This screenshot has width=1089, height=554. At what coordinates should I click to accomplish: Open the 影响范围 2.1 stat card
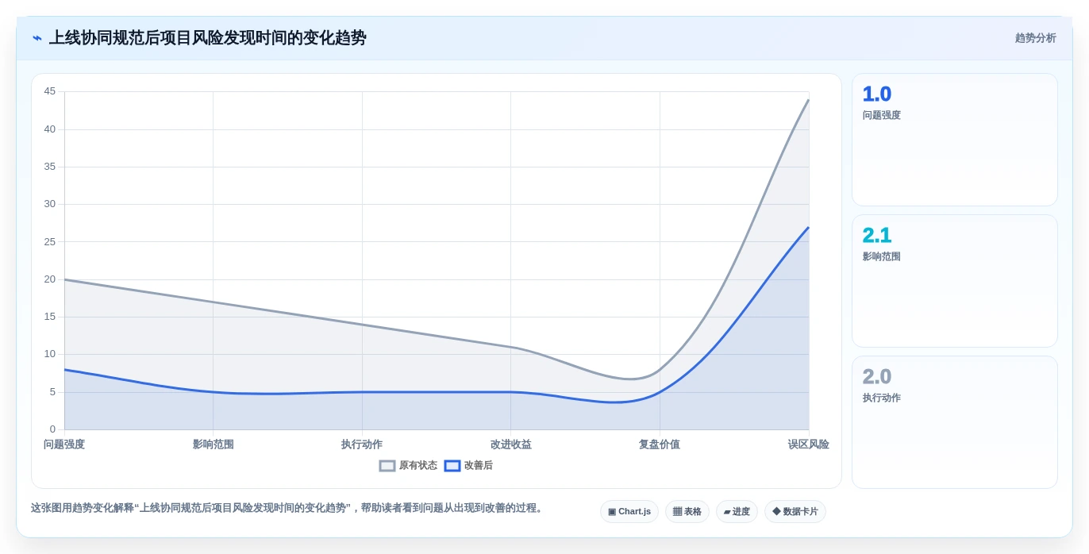point(955,281)
